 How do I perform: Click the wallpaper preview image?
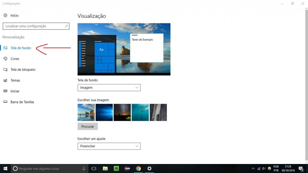coord(124,49)
